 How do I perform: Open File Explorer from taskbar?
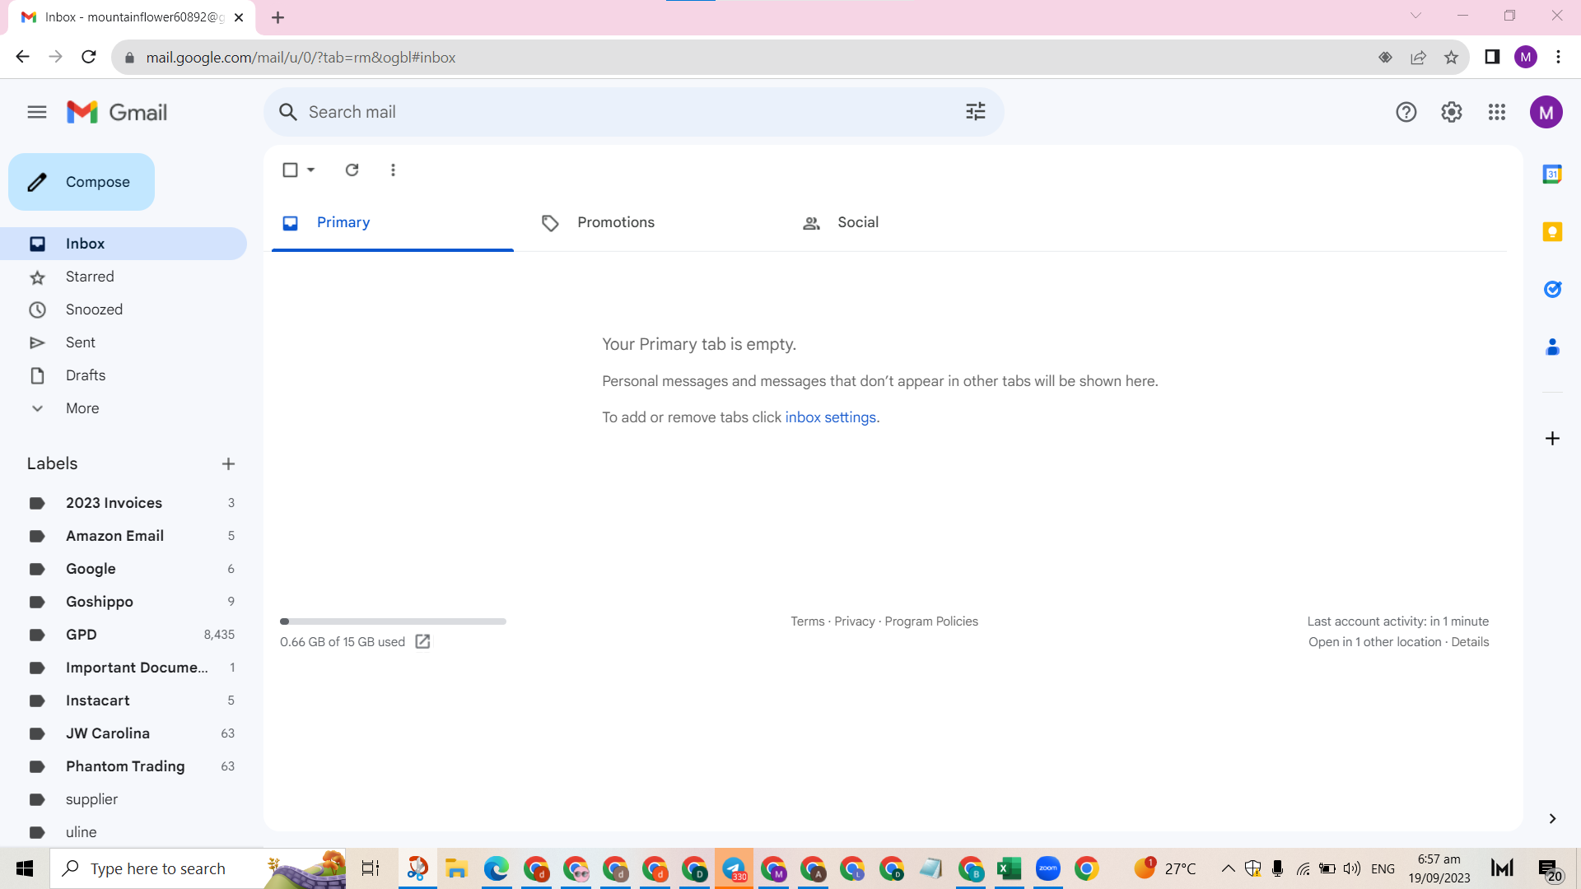coord(456,868)
